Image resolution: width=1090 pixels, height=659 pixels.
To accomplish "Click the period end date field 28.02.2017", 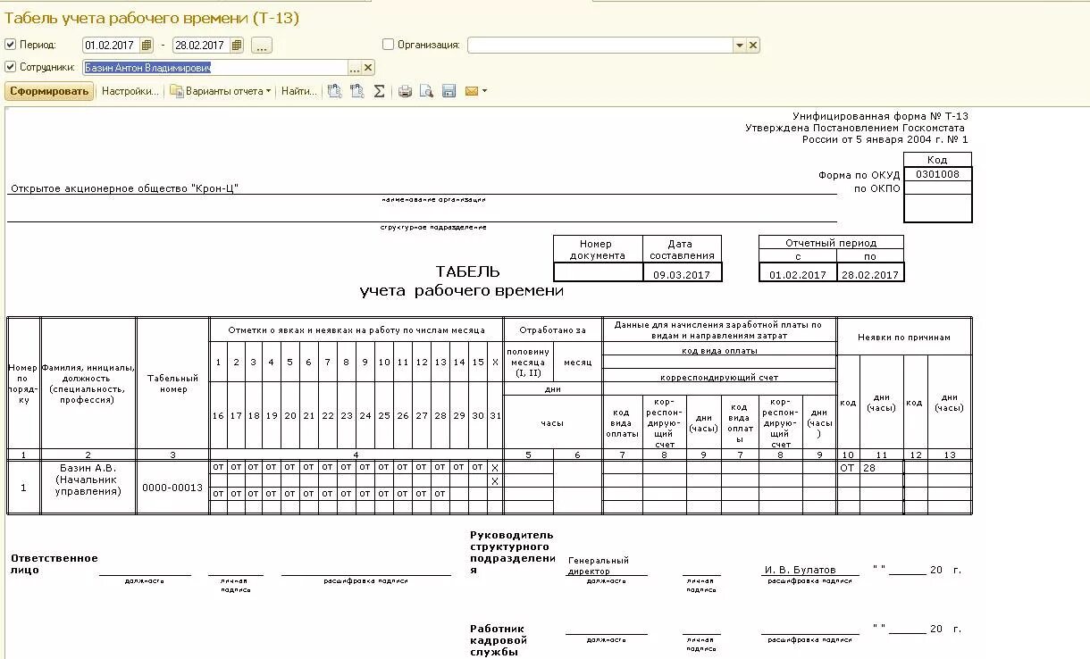I will (x=201, y=45).
